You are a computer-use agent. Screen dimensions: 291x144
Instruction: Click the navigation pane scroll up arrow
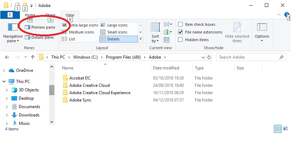coord(52,67)
